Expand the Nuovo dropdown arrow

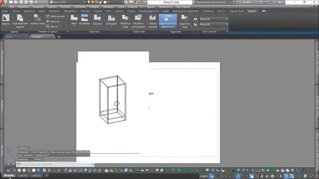[x=6, y=26]
